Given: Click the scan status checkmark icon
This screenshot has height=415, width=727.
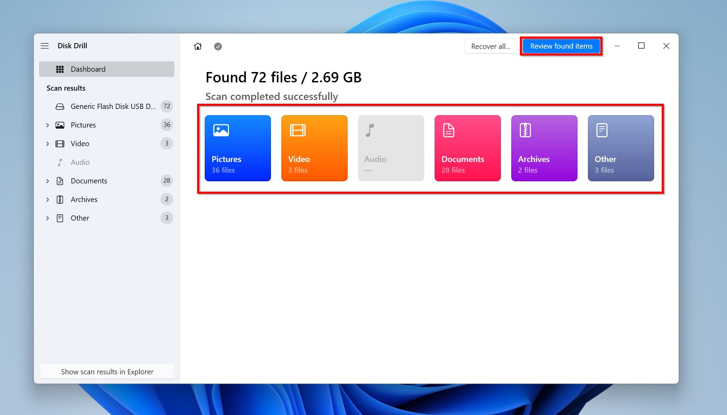Looking at the screenshot, I should (218, 46).
